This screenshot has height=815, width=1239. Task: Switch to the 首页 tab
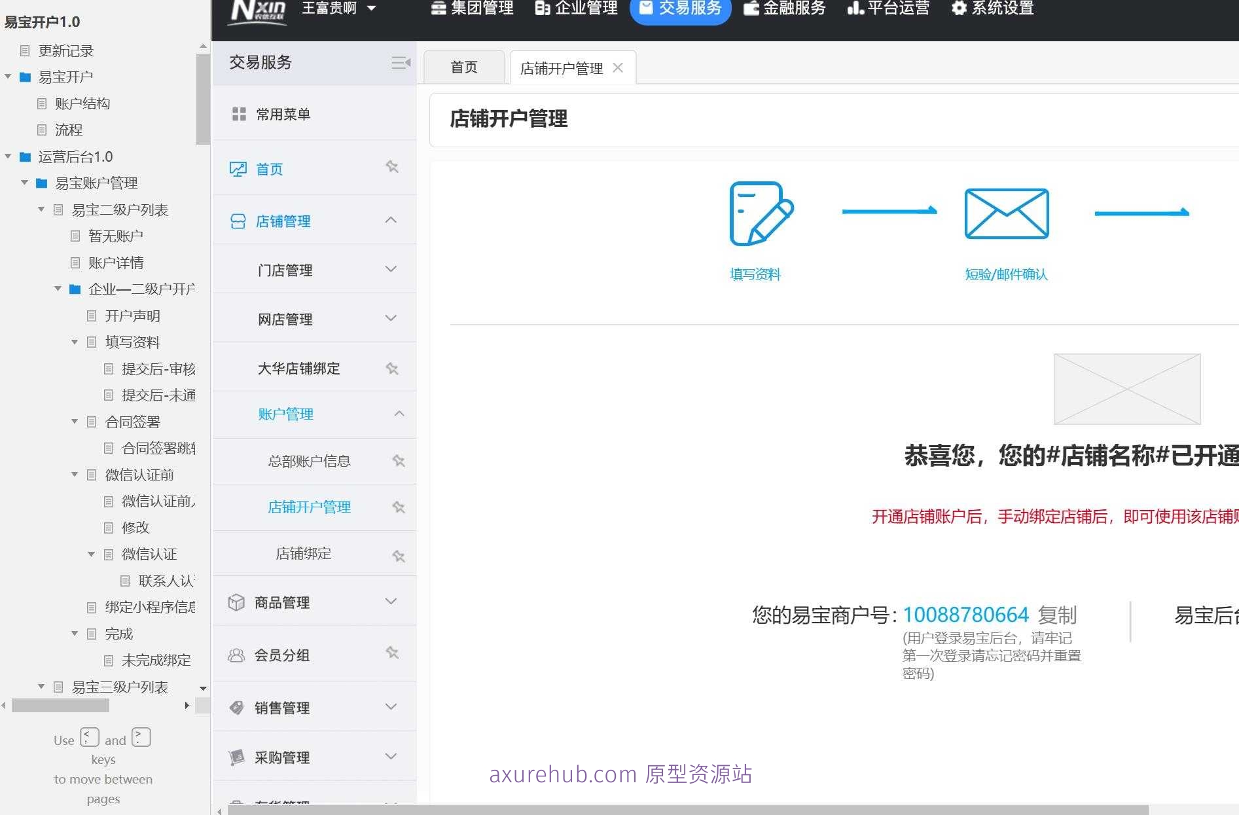coord(463,66)
